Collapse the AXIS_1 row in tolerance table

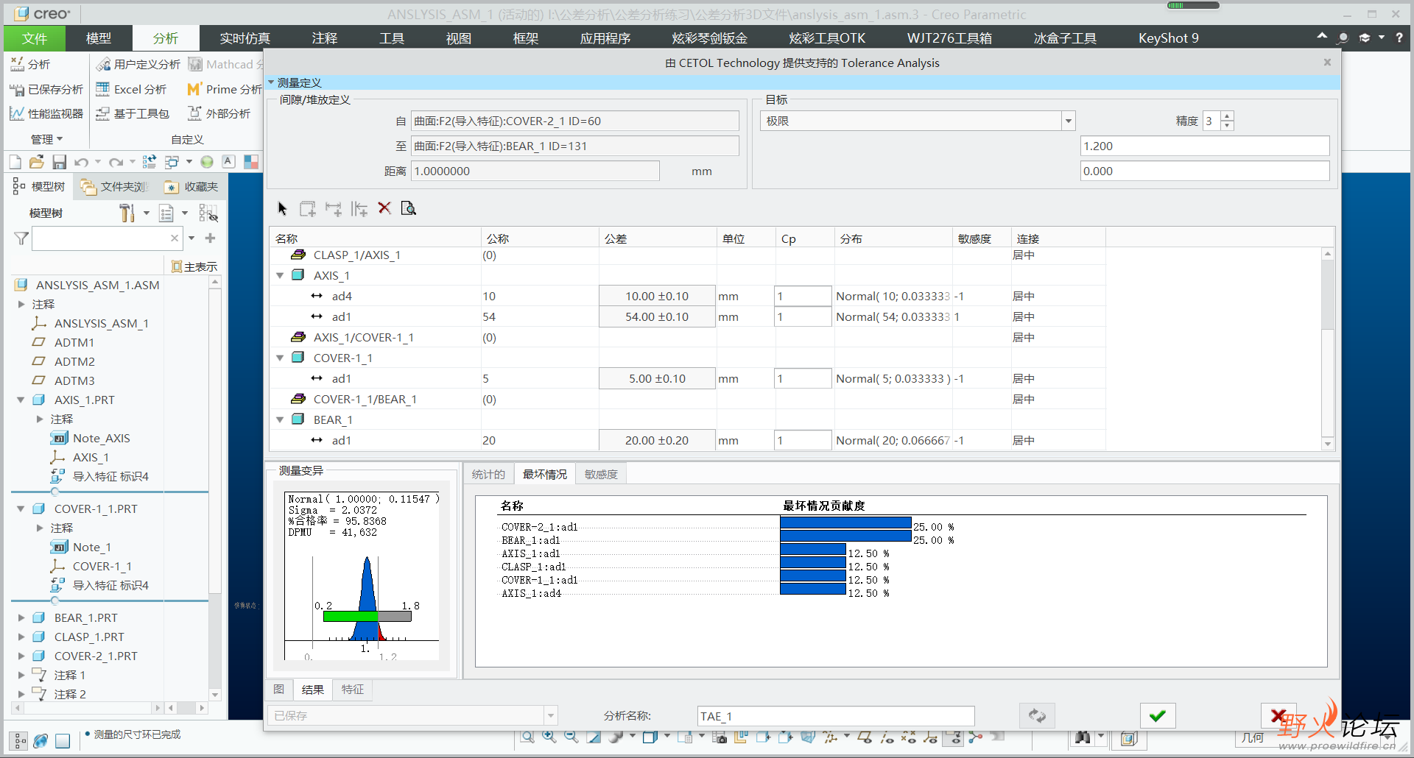pyautogui.click(x=280, y=275)
